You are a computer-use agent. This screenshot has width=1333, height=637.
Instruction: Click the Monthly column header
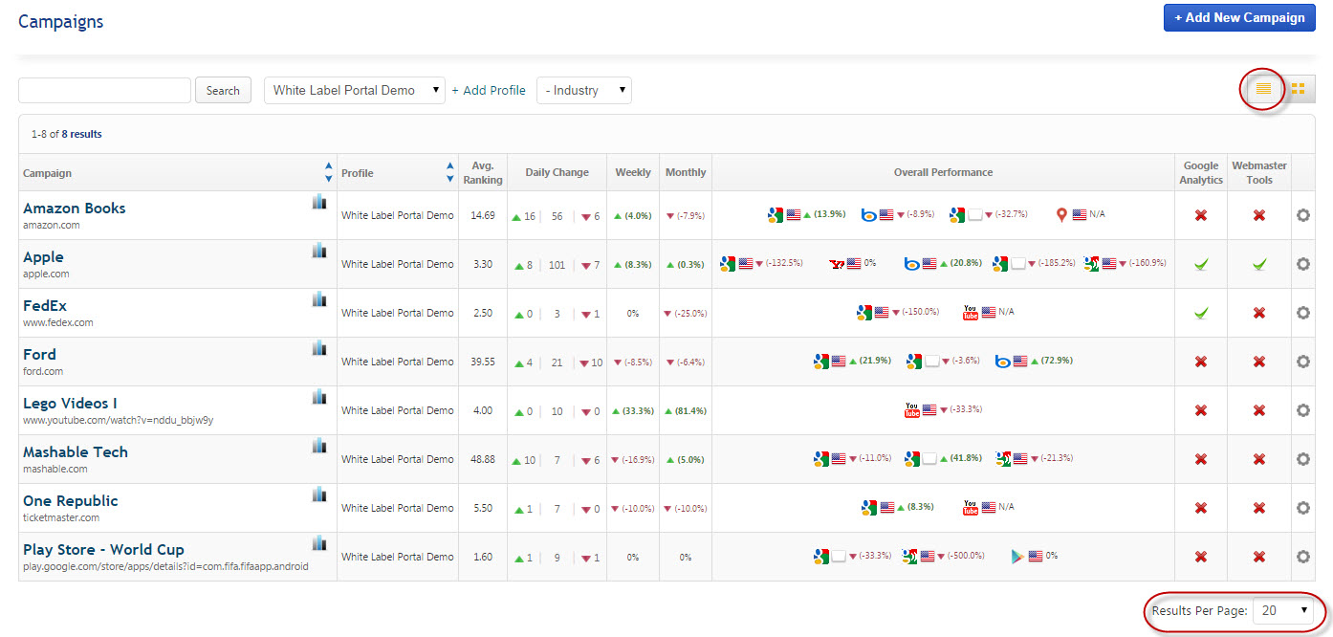[685, 173]
